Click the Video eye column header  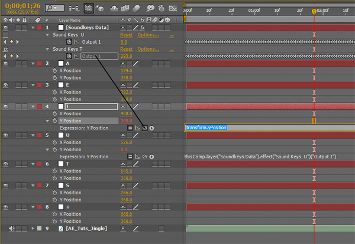click(x=5, y=20)
